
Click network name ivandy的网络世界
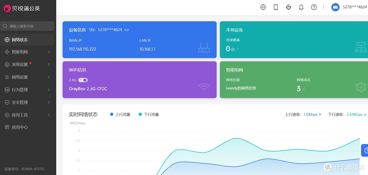coord(241,88)
